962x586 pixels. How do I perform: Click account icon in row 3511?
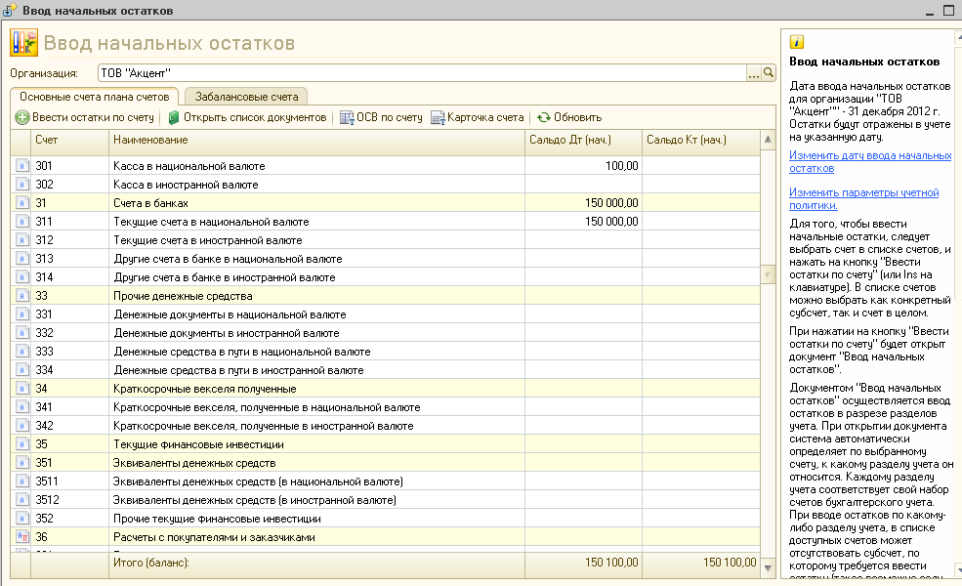tap(22, 481)
